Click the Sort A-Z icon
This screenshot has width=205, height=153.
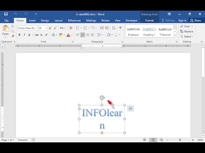(x=114, y=28)
